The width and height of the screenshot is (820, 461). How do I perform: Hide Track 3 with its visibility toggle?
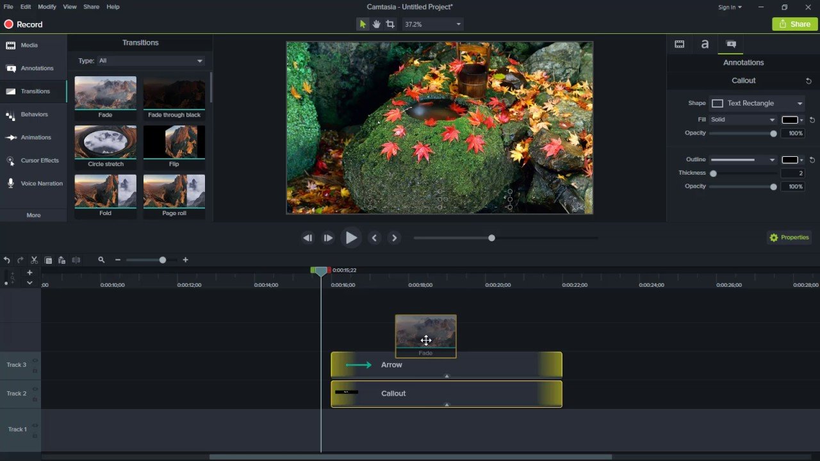[35, 360]
